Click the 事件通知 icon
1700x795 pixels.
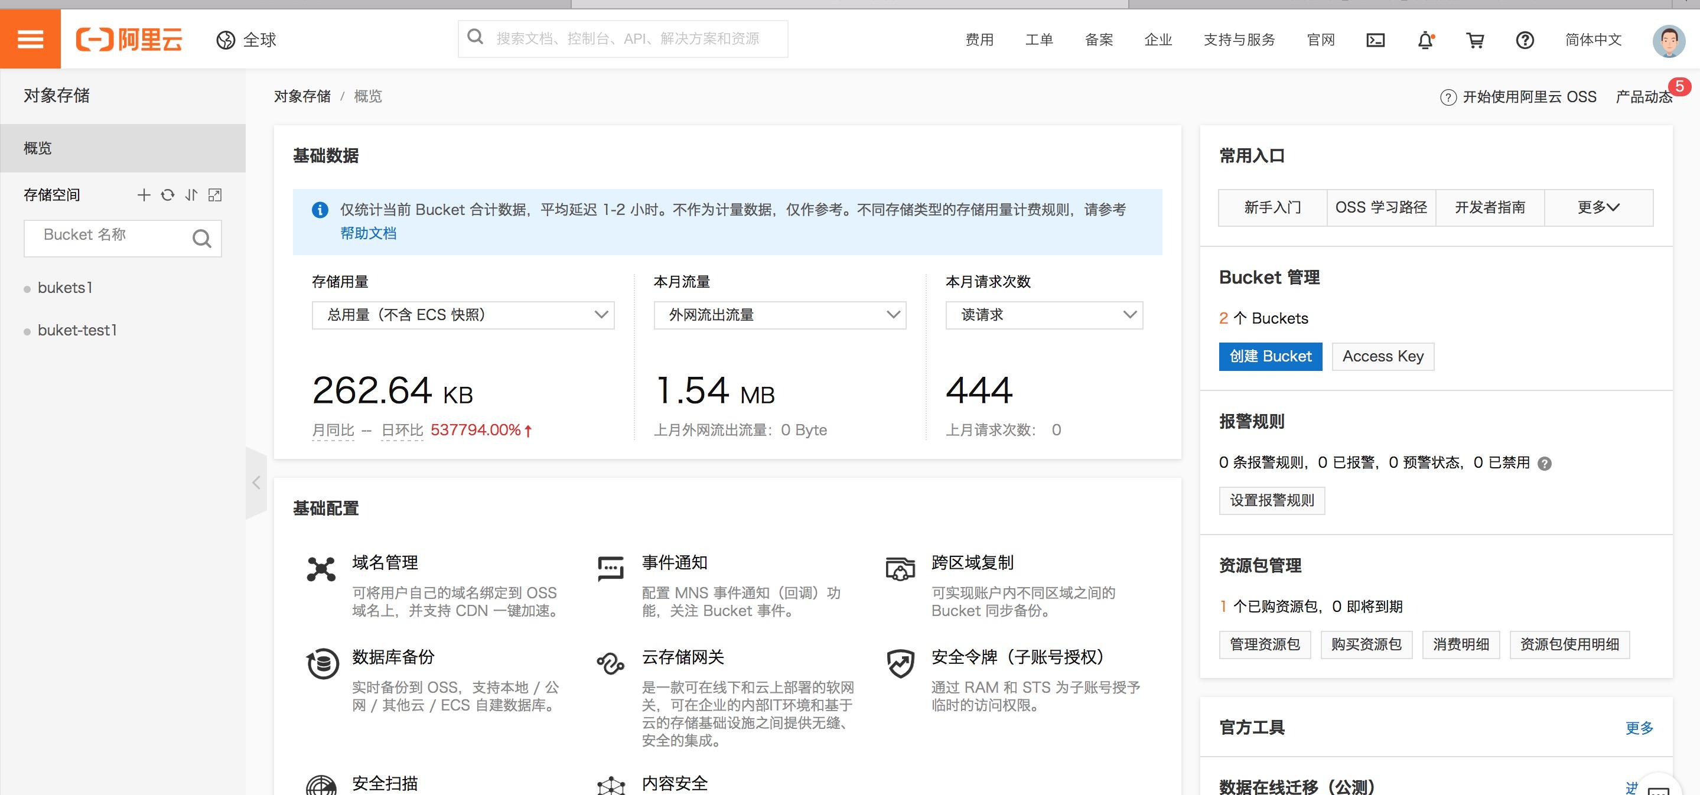tap(610, 569)
